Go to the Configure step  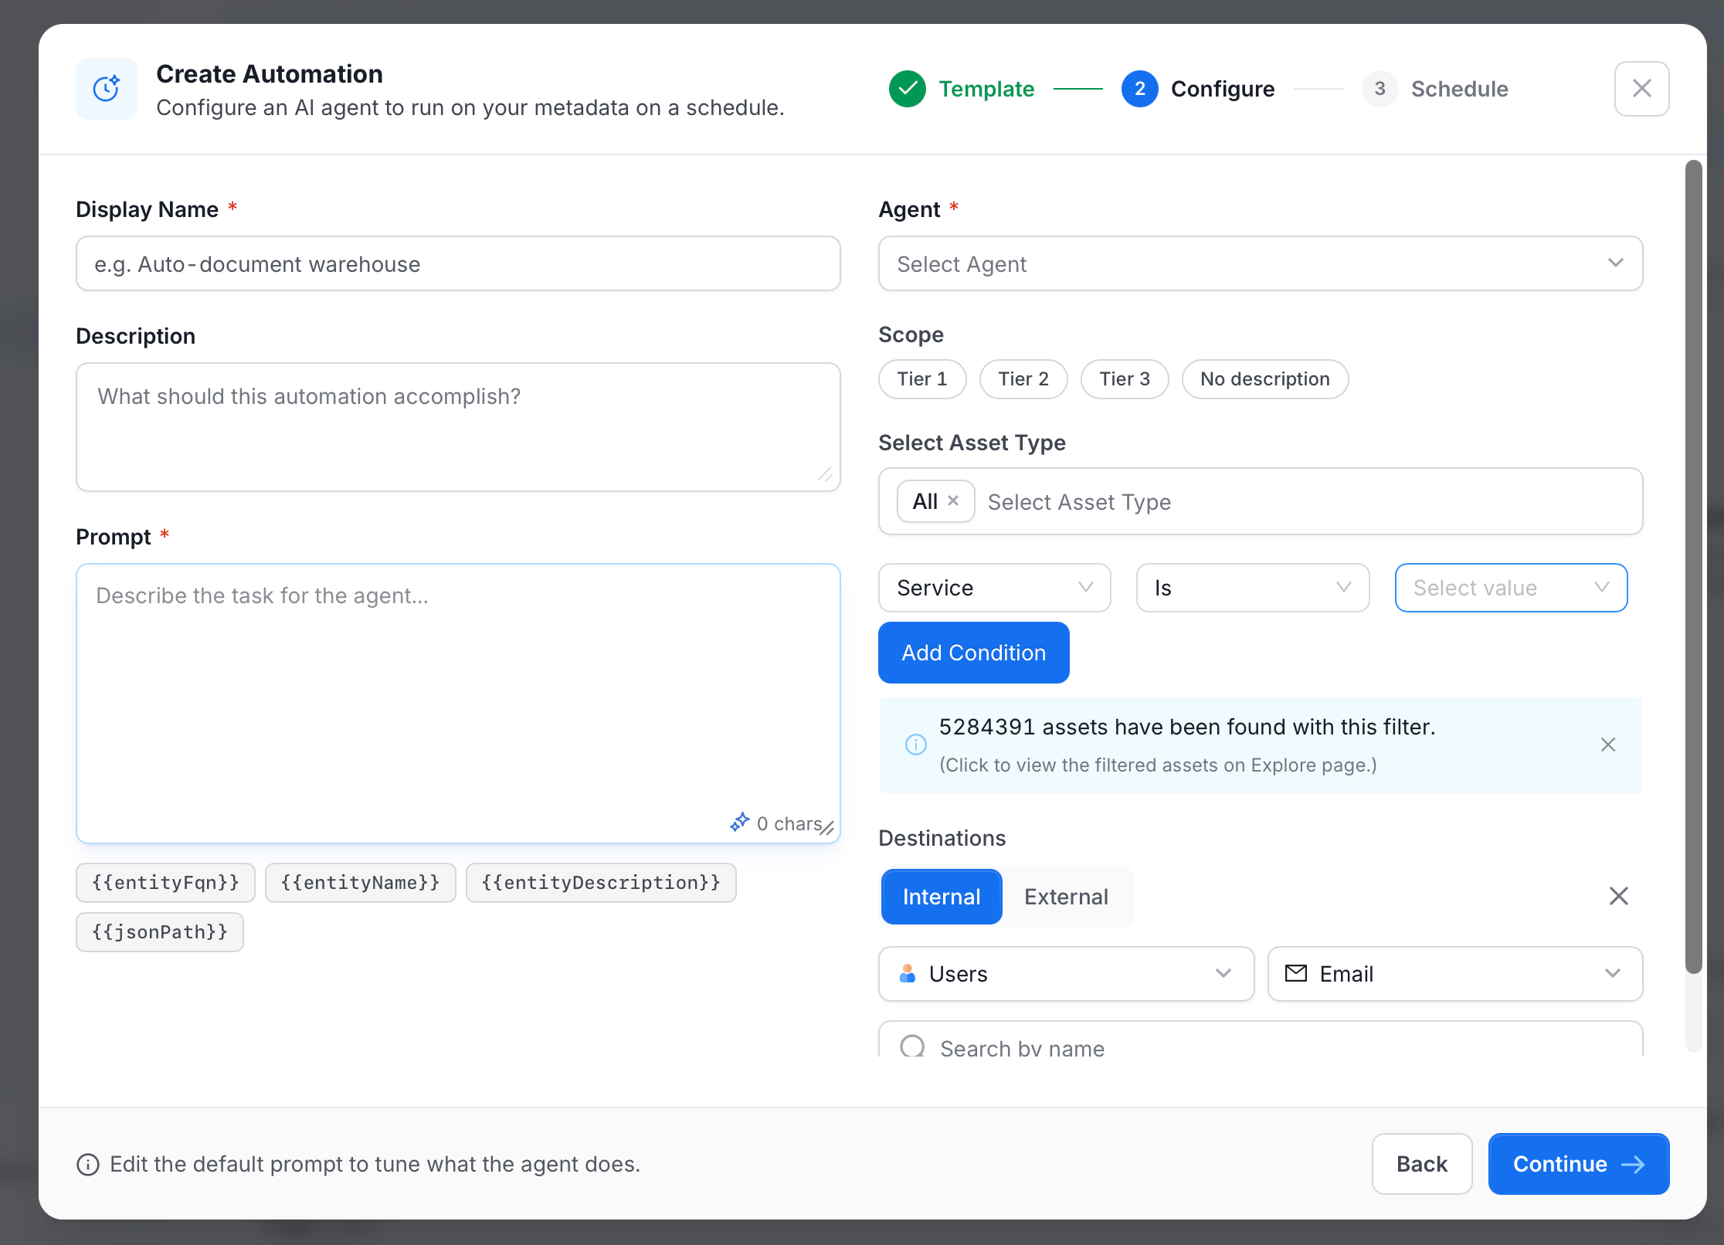[1198, 89]
